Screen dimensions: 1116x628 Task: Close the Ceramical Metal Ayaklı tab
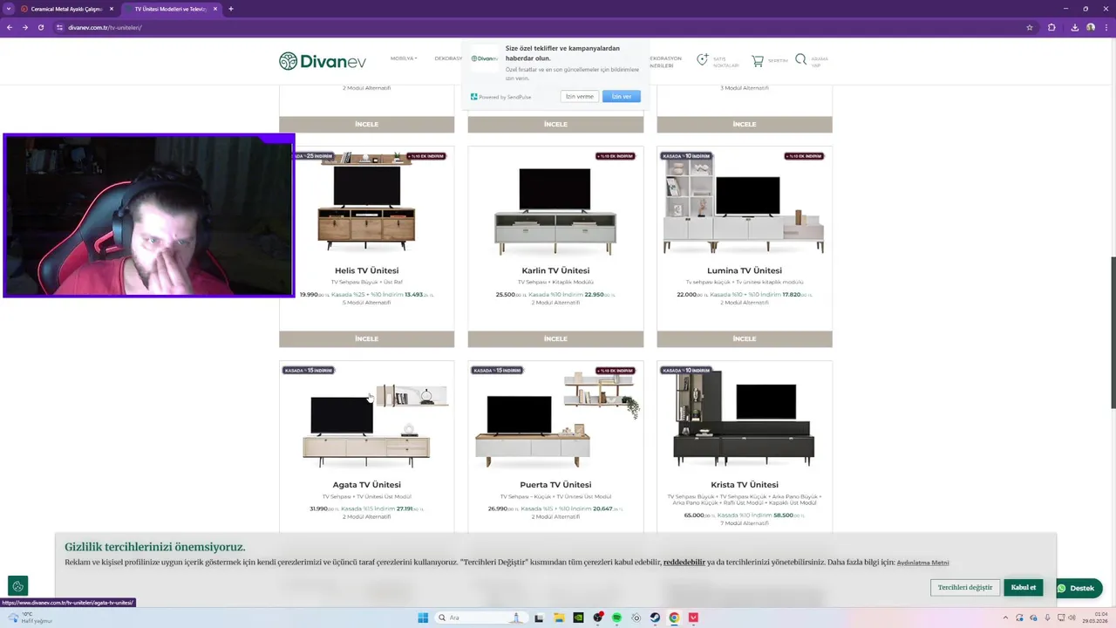pyautogui.click(x=112, y=9)
